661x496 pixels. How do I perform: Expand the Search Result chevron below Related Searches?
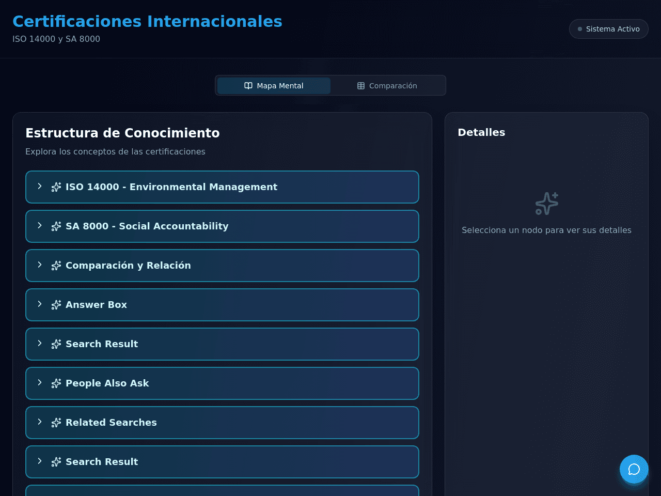click(x=40, y=461)
